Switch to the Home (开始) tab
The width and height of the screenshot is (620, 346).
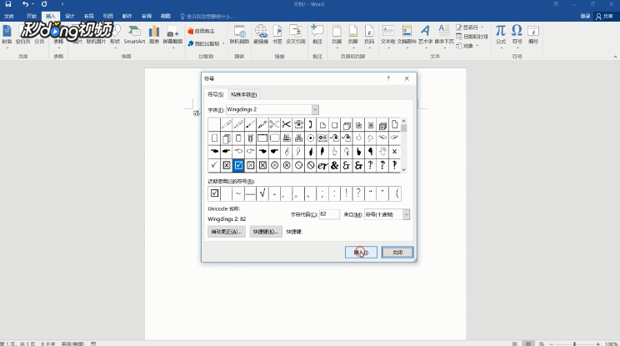pos(31,16)
